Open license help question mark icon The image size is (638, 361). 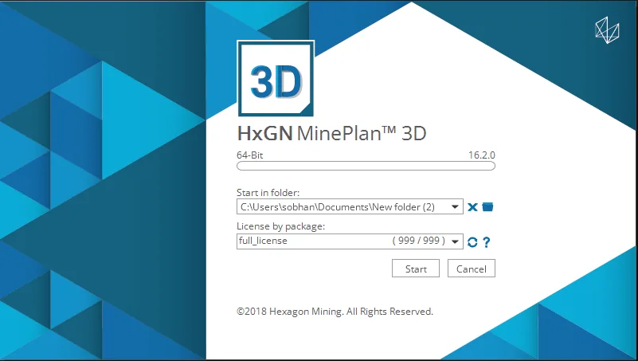pyautogui.click(x=486, y=242)
